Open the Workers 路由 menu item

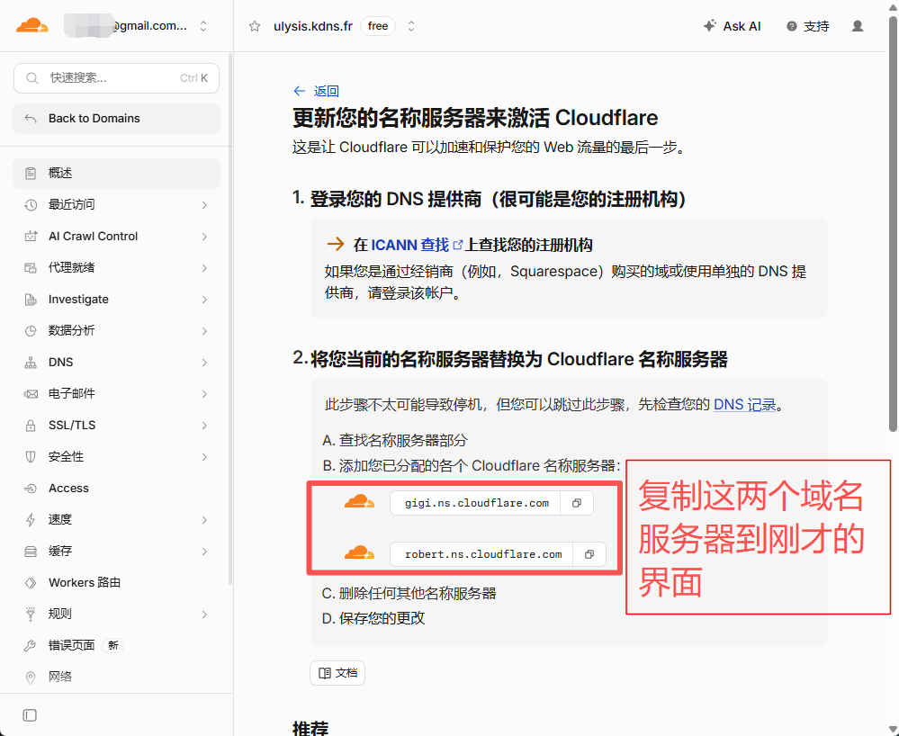pyautogui.click(x=116, y=583)
